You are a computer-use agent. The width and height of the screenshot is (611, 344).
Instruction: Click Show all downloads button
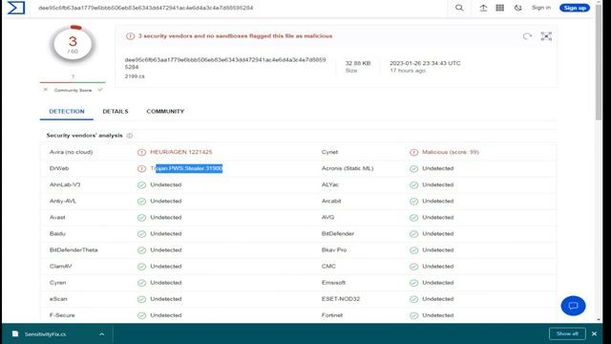[567, 333]
